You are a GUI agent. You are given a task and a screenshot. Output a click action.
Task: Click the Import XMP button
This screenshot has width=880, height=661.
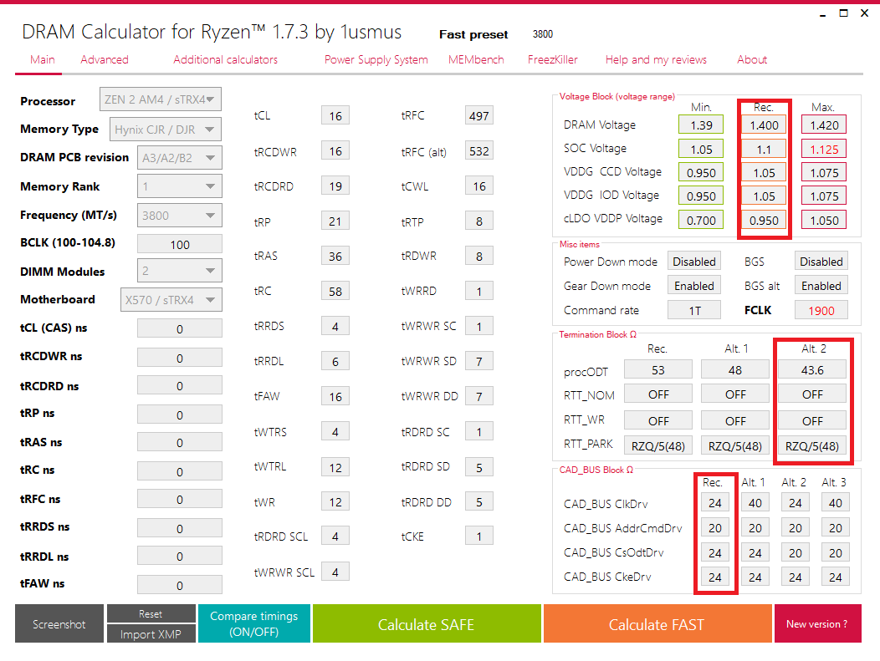151,634
